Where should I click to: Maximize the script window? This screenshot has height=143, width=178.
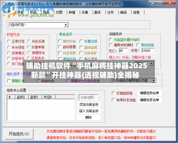coord(160,3)
